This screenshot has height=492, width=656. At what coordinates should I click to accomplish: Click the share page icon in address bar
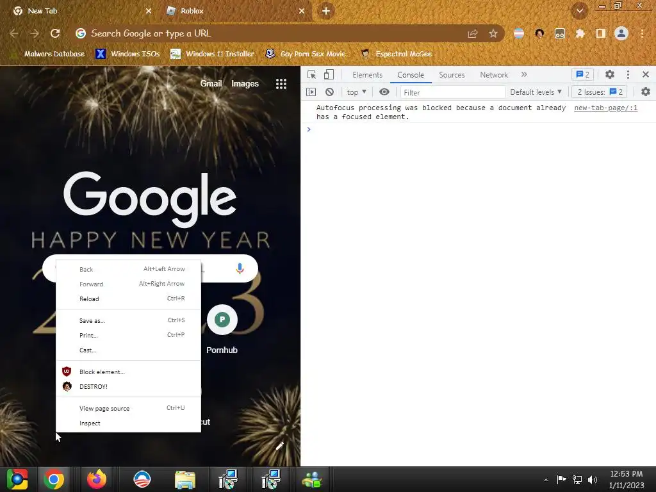coord(473,33)
